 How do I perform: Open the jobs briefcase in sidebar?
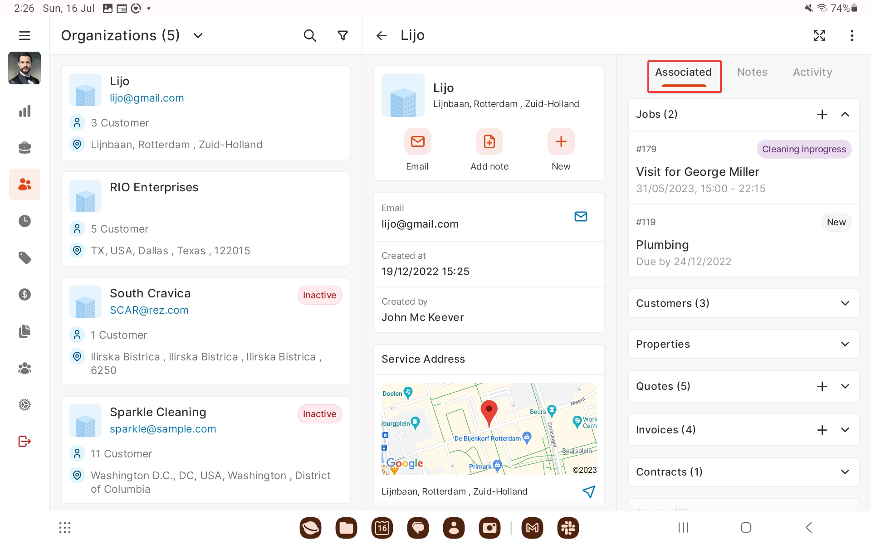(24, 147)
